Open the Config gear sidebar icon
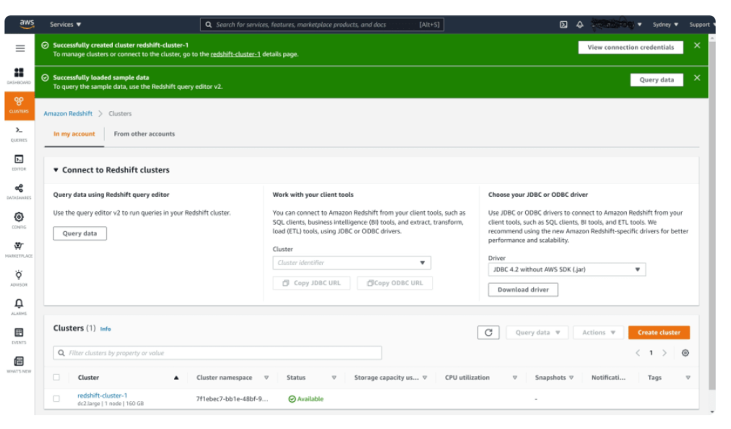731x429 pixels. point(19,220)
